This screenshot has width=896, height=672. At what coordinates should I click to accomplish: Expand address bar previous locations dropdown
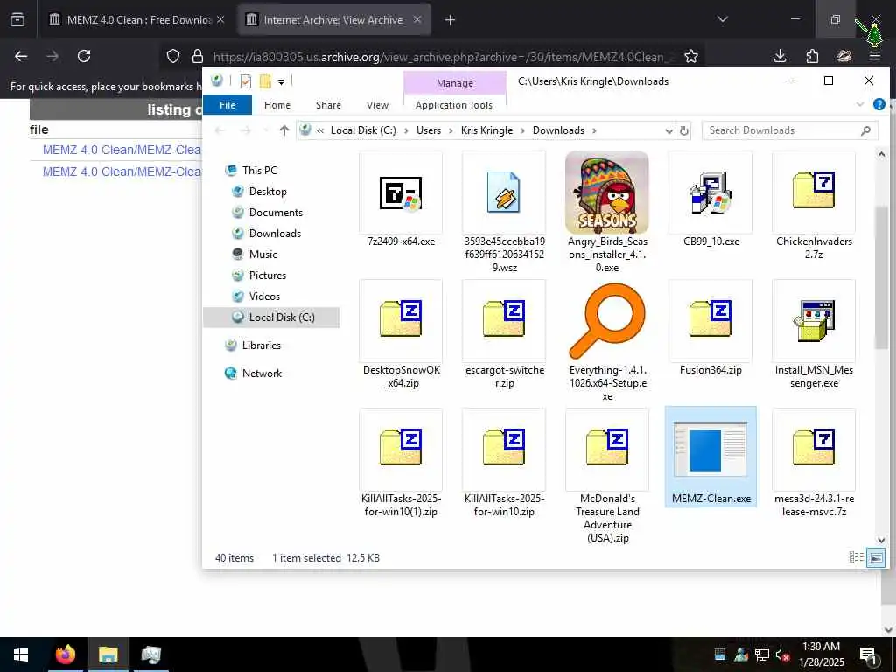point(669,131)
